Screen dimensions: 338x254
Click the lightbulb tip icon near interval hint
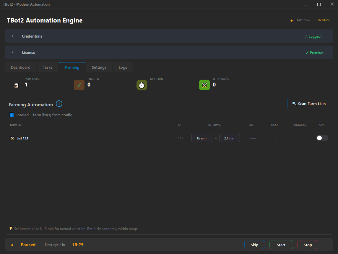(11, 229)
